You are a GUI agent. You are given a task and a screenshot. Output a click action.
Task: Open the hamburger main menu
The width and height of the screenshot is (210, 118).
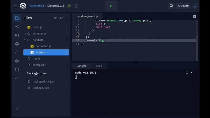click(15, 6)
